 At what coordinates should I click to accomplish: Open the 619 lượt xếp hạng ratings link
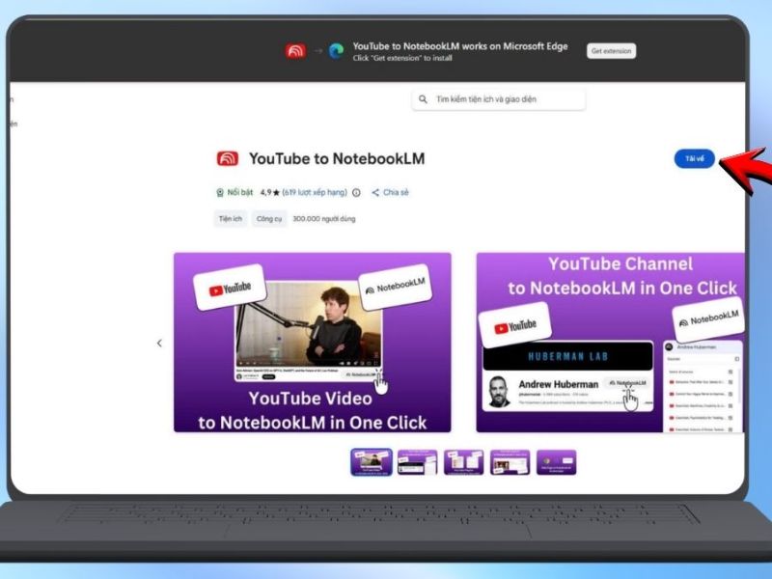pyautogui.click(x=315, y=192)
